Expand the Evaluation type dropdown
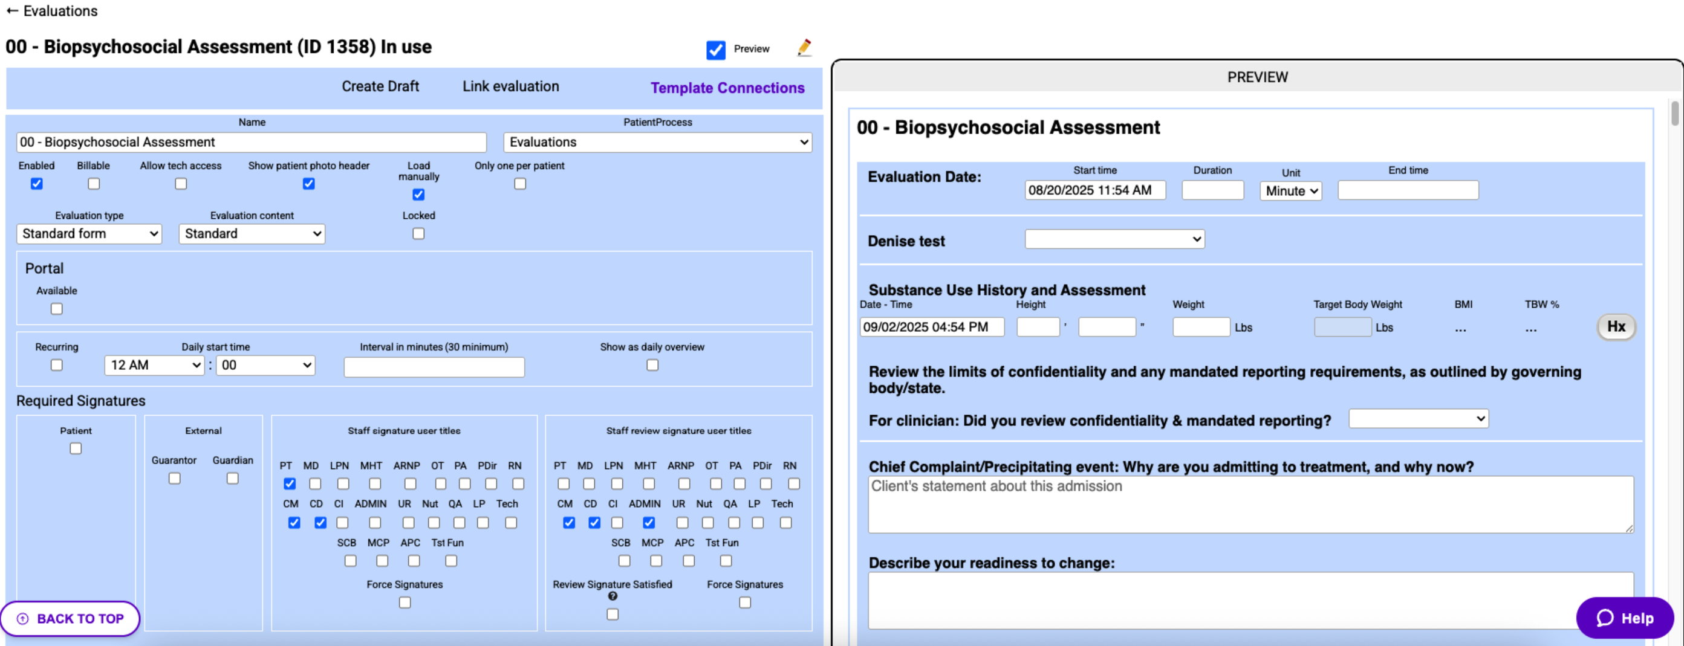 pos(89,234)
